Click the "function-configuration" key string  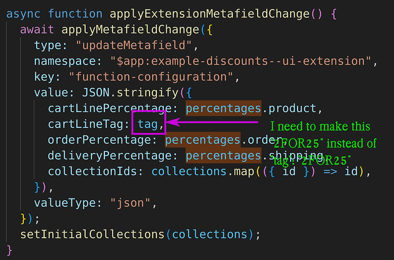[151, 77]
